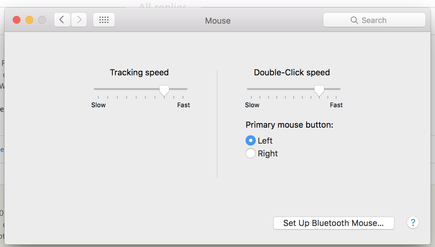Select Right as primary mouse button
435x247 pixels.
251,153
